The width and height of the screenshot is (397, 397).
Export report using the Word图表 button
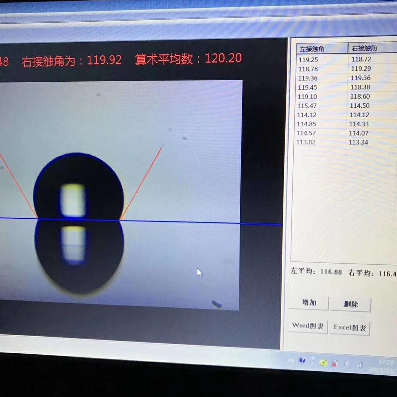[x=307, y=326]
